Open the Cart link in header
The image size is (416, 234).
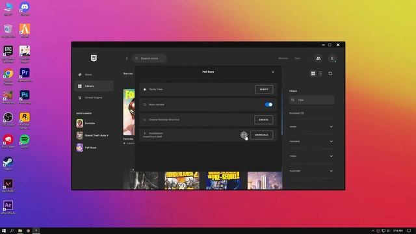(298, 58)
